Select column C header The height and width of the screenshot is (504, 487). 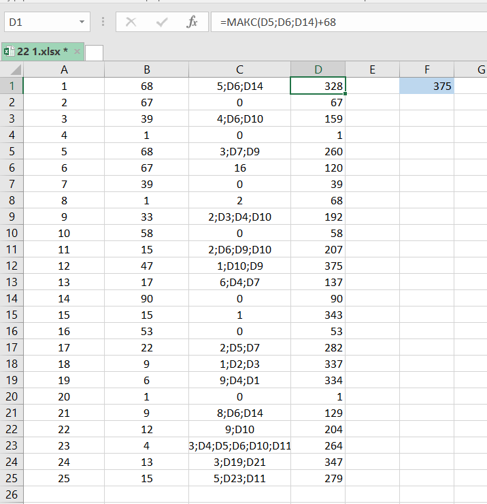pos(239,69)
